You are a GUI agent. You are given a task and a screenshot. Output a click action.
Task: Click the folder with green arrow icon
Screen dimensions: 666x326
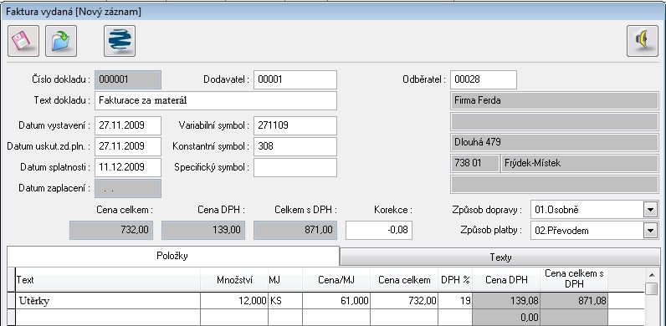pos(61,41)
